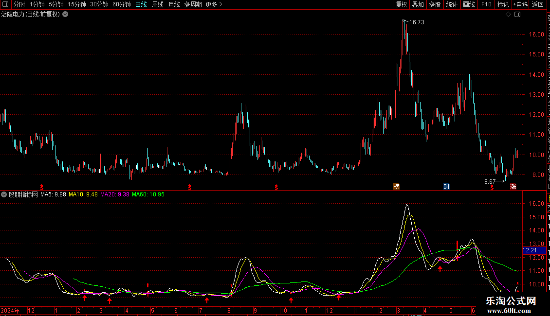Select the 15分钟 period tab
This screenshot has height=316, width=550.
[77, 4]
